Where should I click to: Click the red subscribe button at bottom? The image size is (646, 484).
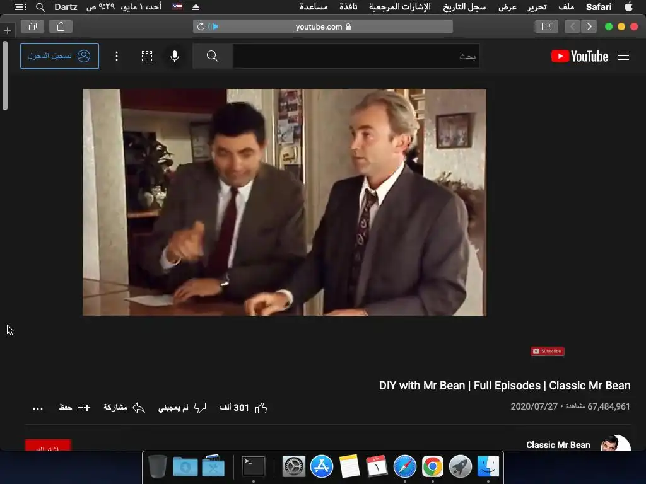click(x=48, y=446)
